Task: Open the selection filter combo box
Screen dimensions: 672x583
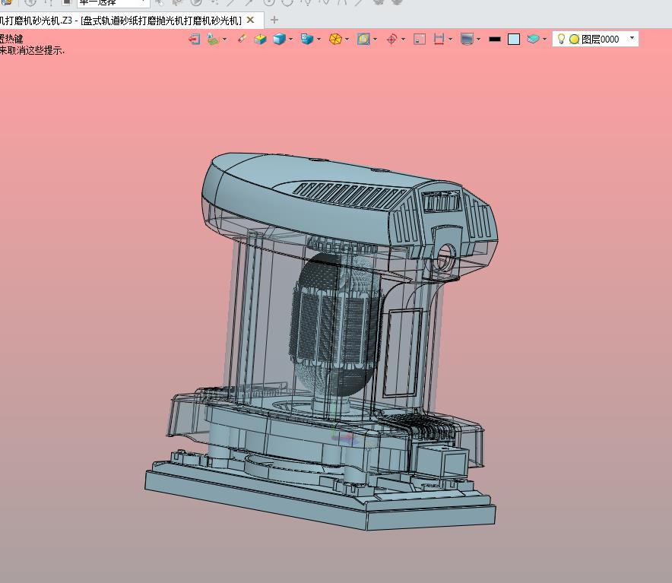Action: tap(113, 2)
